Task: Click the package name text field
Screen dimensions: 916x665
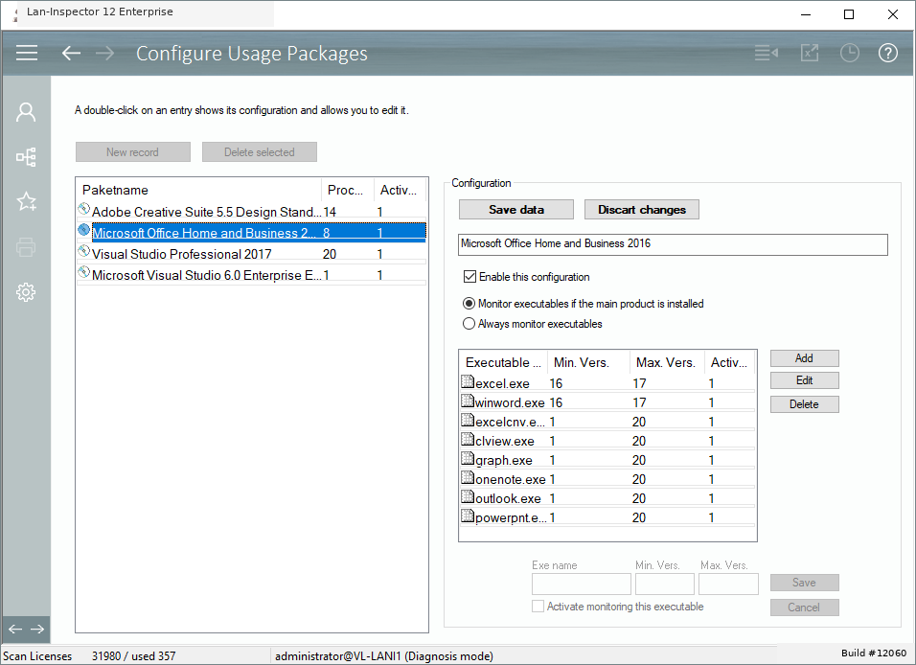Action: [x=673, y=244]
